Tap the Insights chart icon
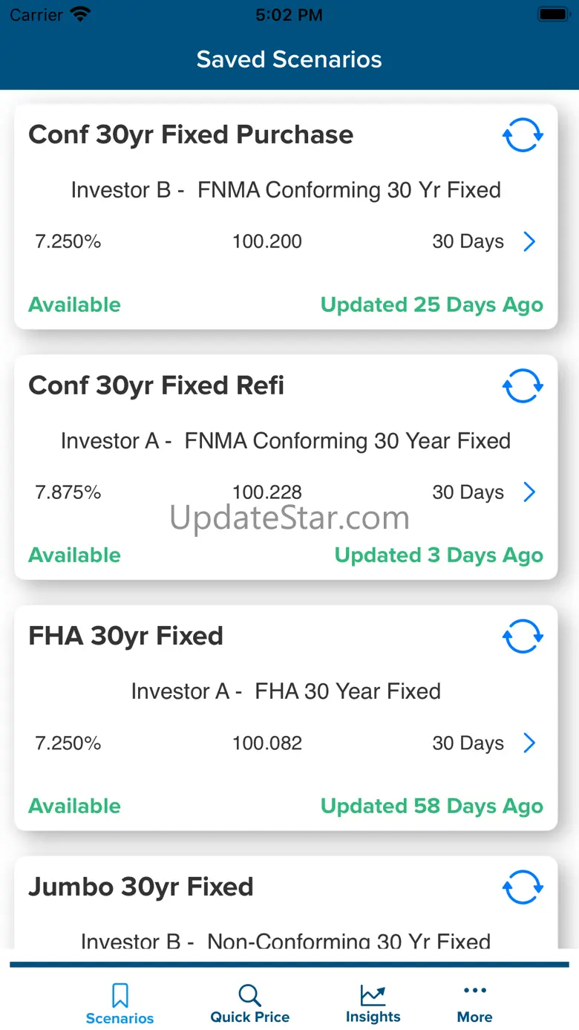The image size is (579, 1030). pyautogui.click(x=373, y=995)
